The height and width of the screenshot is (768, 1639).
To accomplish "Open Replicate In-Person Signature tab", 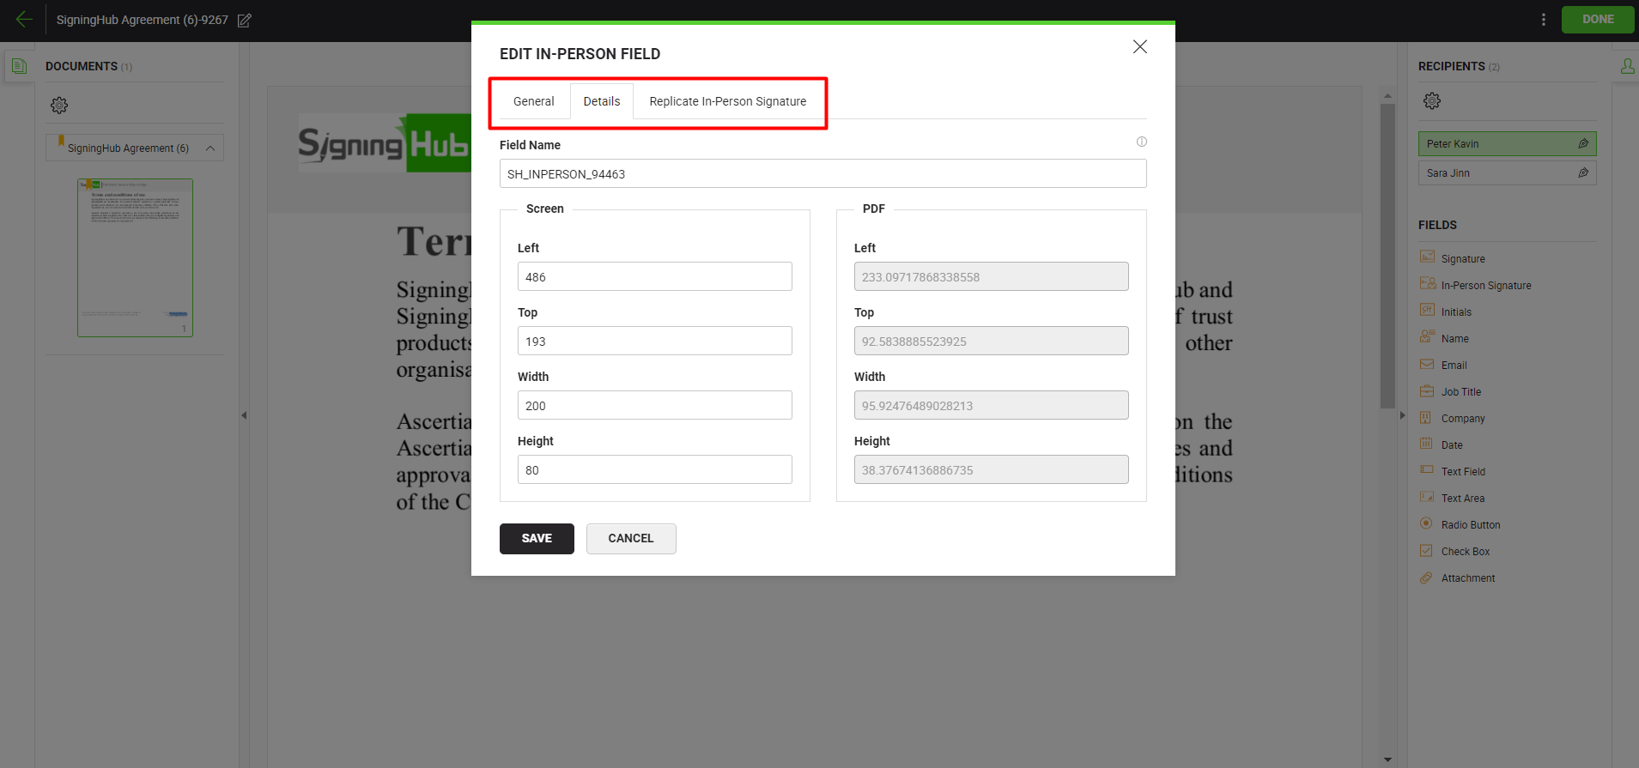I will (727, 101).
